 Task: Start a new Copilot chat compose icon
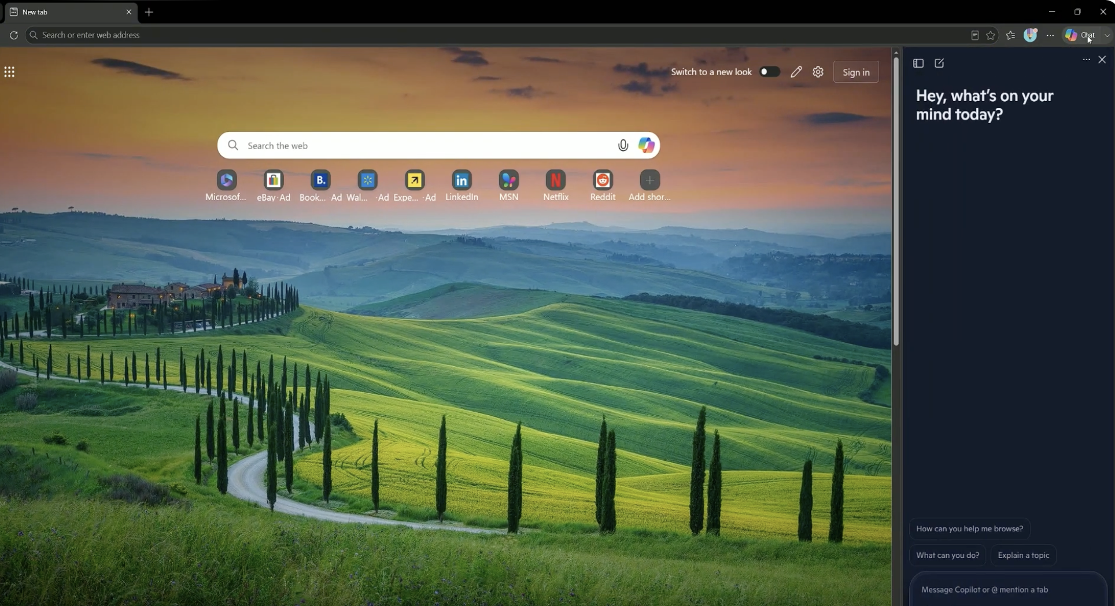(x=939, y=63)
